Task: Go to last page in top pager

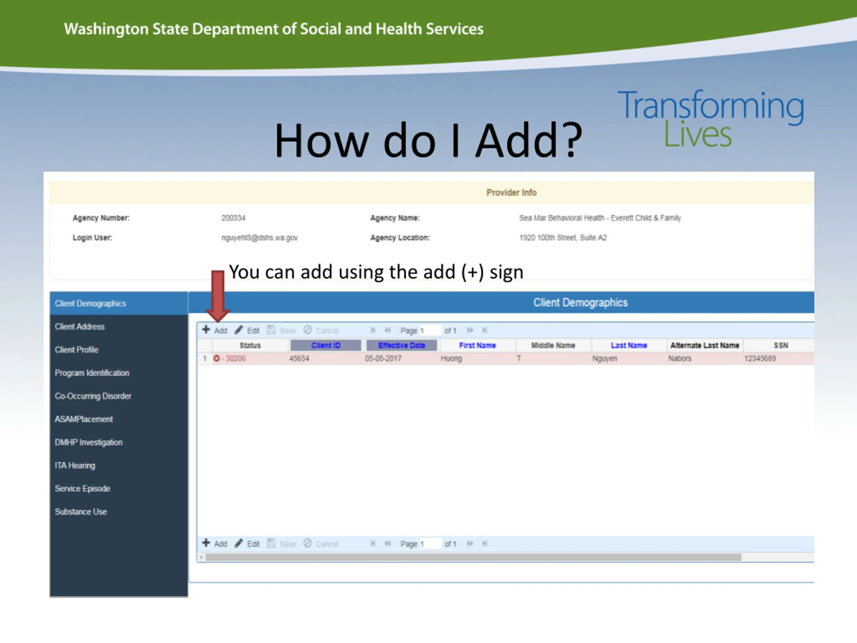Action: pos(485,330)
